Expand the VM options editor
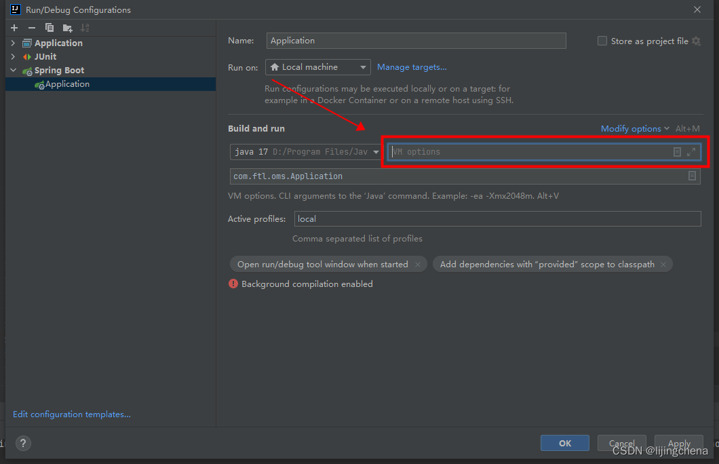Image resolution: width=719 pixels, height=464 pixels. (x=693, y=151)
